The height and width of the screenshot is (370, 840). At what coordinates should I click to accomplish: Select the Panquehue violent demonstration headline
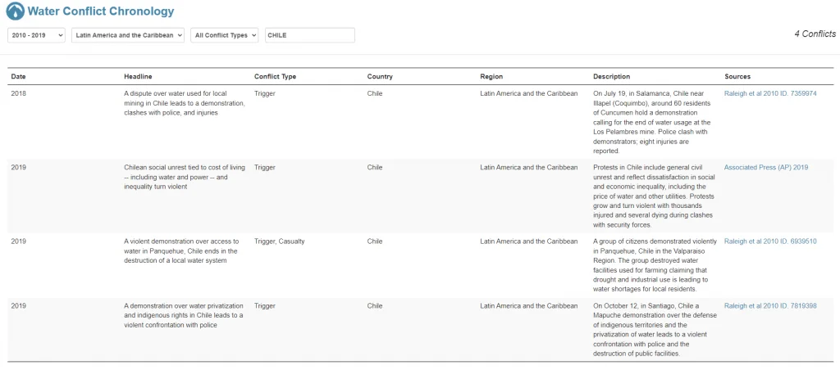tap(181, 250)
